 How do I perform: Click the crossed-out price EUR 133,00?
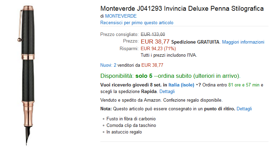coord(153,34)
